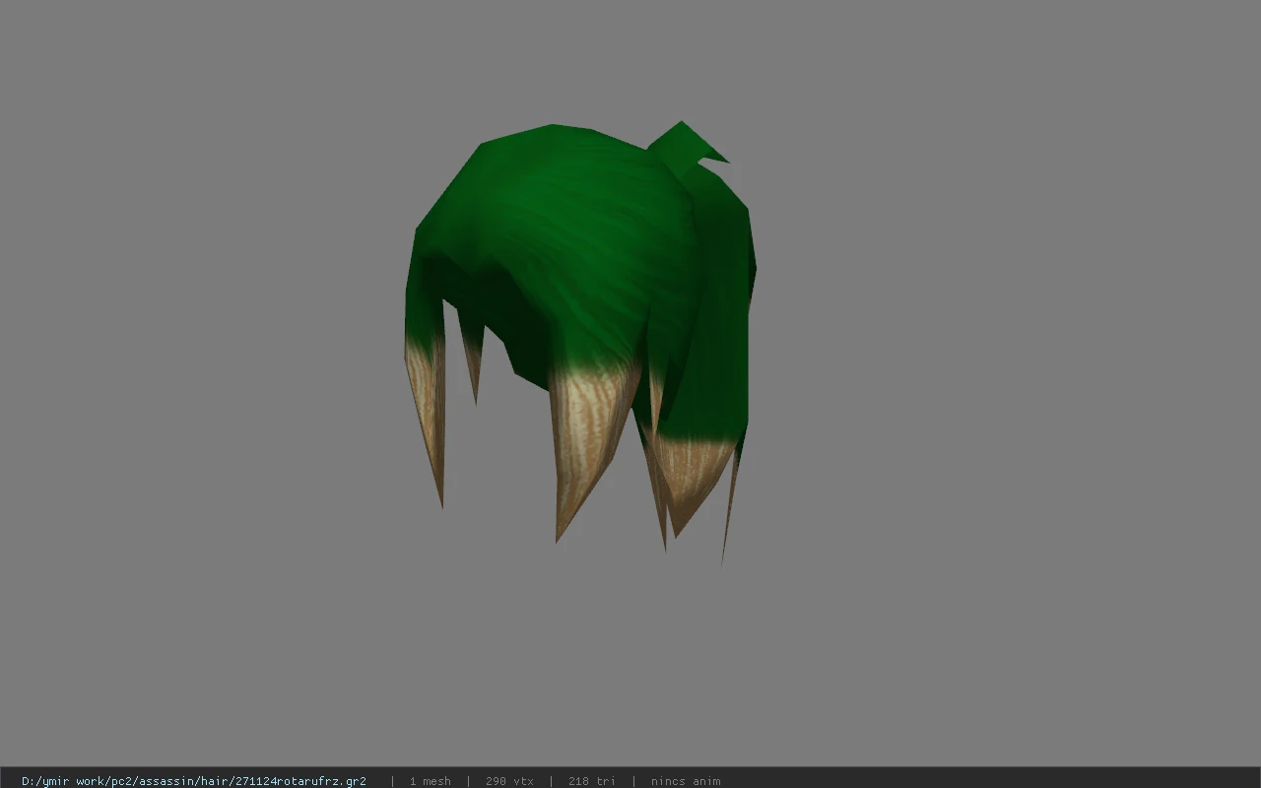
Task: Click the "218 tri" triangle count
Action: pos(592,781)
